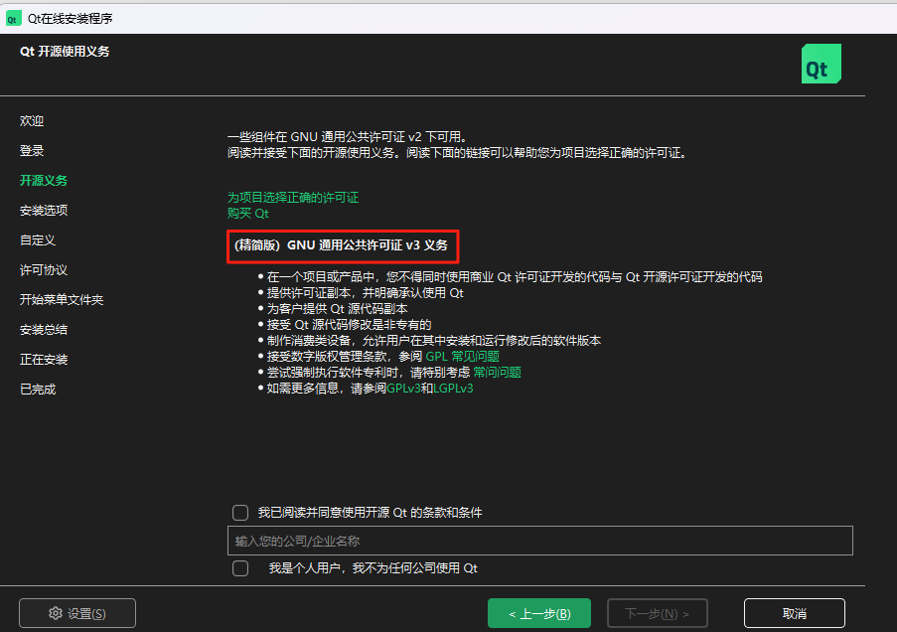Click the gear icon on the 设置 button

[x=56, y=613]
